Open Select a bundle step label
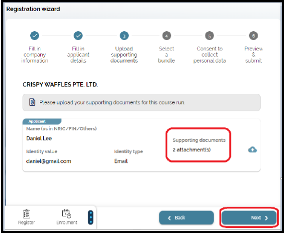 (x=167, y=55)
